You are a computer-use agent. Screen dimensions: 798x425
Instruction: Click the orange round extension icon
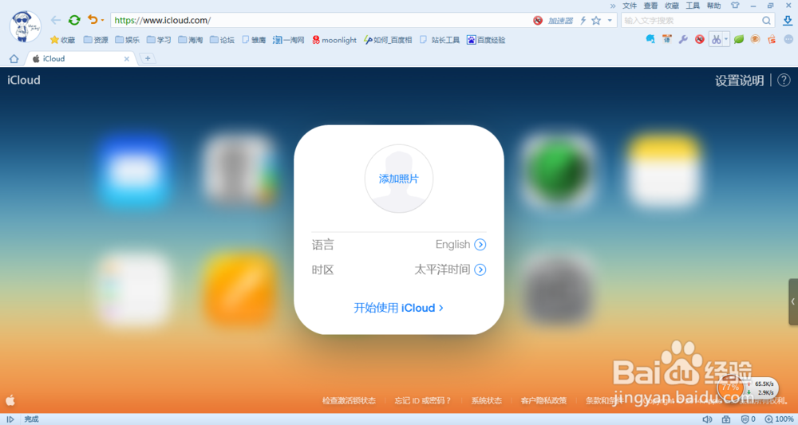pyautogui.click(x=755, y=39)
